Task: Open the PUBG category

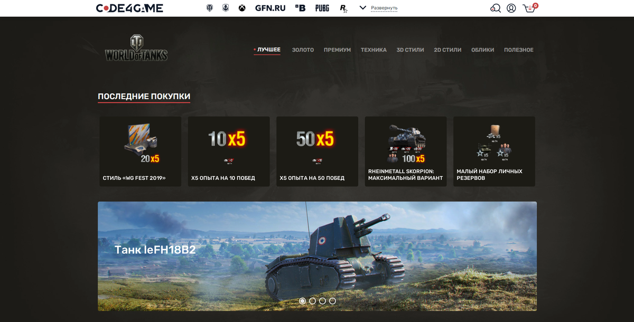Action: 322,8
